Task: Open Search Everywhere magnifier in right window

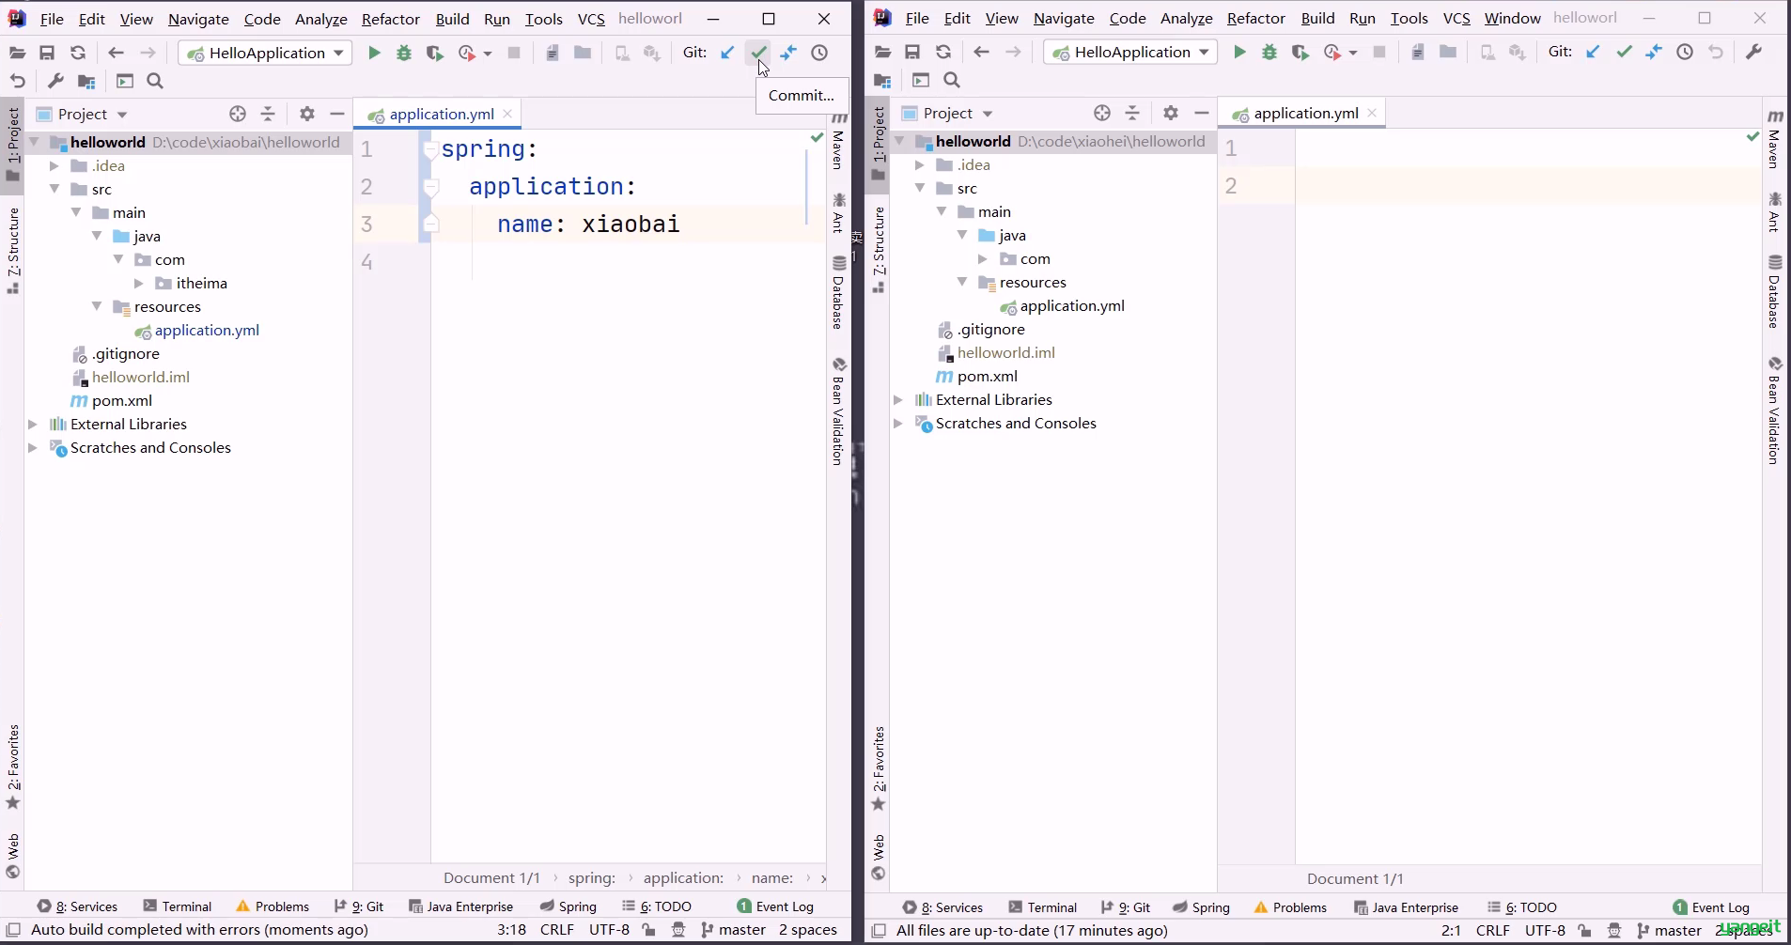Action: 952,80
